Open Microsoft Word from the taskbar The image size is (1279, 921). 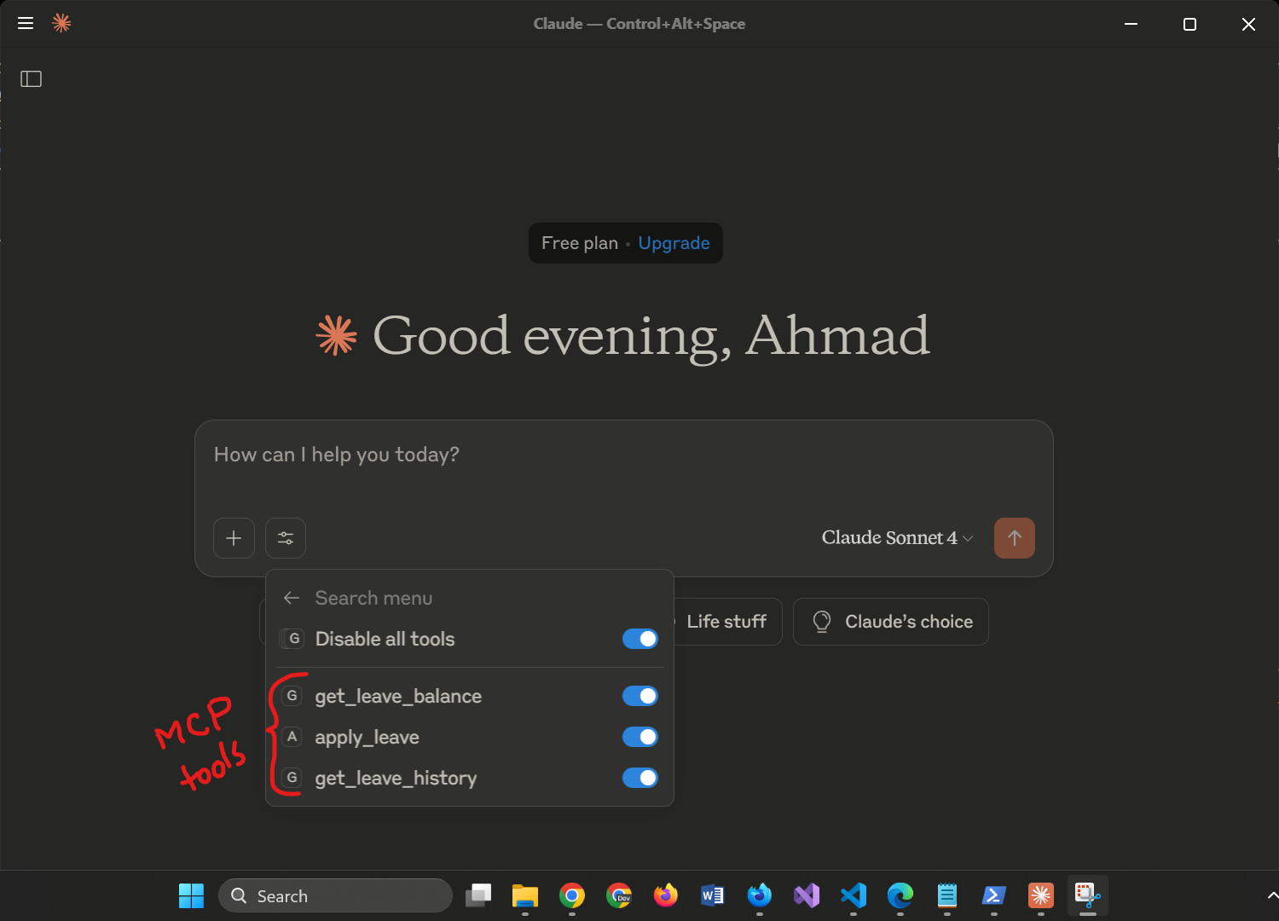click(x=713, y=895)
